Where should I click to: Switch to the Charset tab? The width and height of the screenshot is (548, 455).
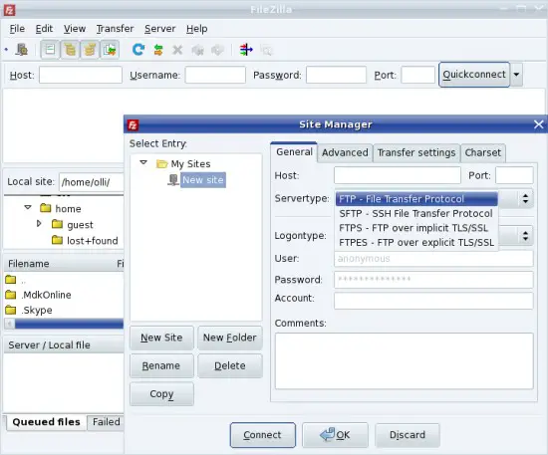click(482, 153)
